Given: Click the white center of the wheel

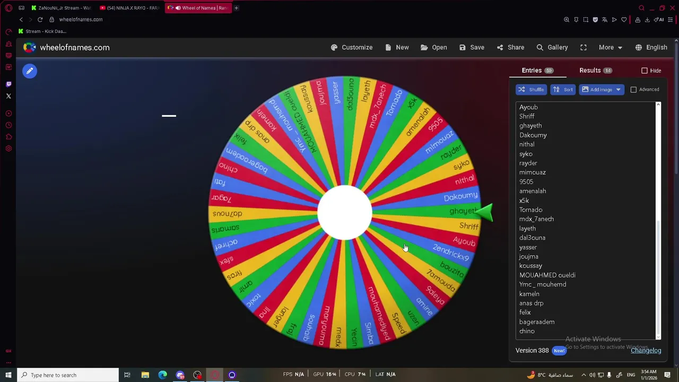Looking at the screenshot, I should point(345,213).
